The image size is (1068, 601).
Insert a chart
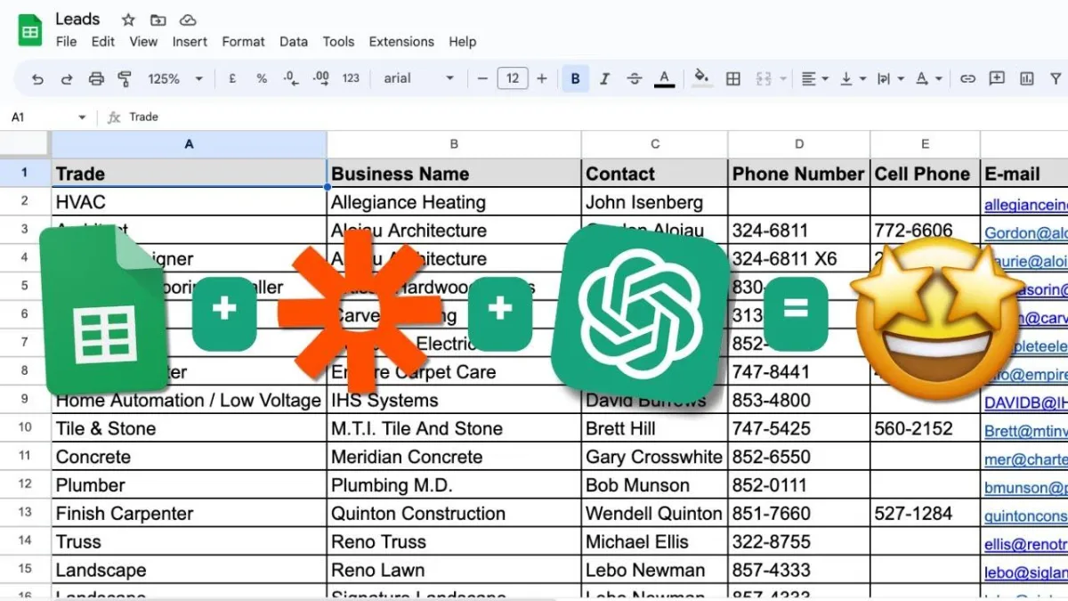pyautogui.click(x=1027, y=78)
